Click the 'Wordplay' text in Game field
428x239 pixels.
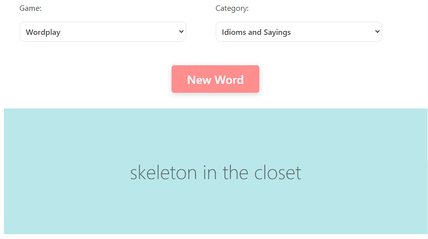coord(43,32)
